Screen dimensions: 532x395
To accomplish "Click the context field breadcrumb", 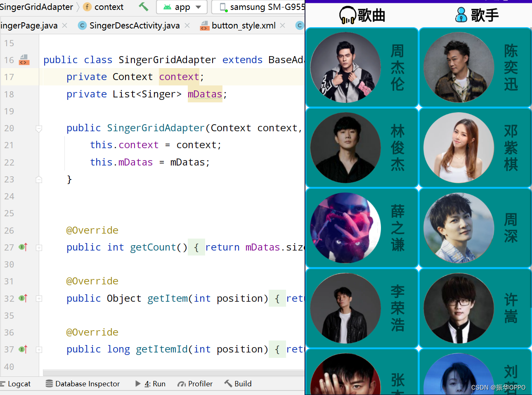I will 104,7.
